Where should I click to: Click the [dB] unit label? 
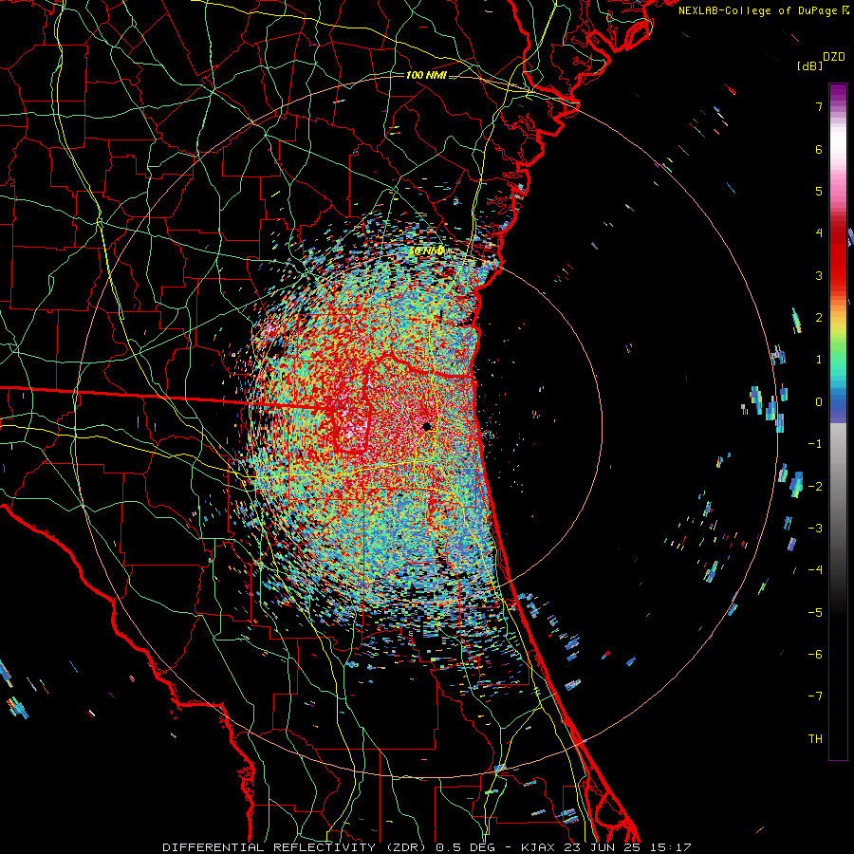(x=809, y=65)
